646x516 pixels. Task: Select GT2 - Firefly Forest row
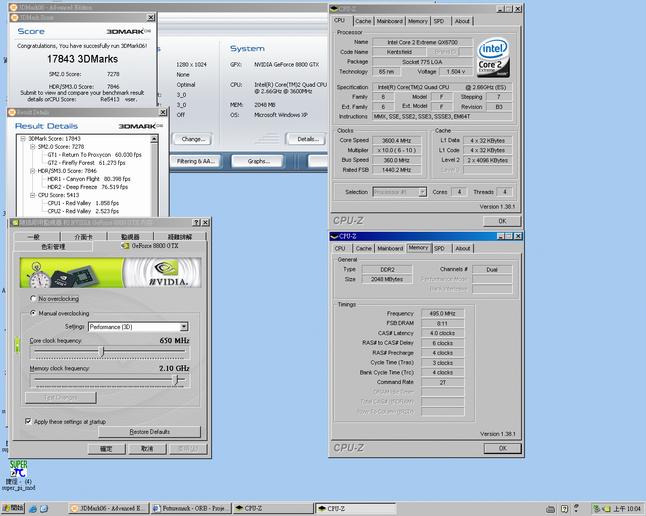[x=86, y=163]
